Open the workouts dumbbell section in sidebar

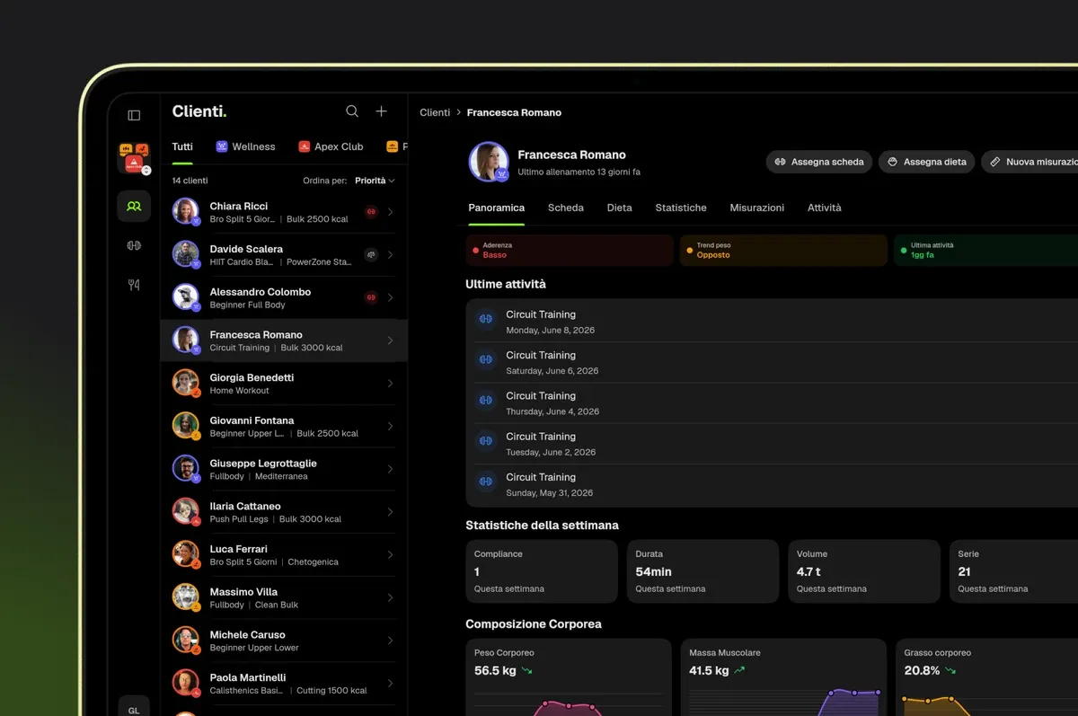(x=134, y=245)
